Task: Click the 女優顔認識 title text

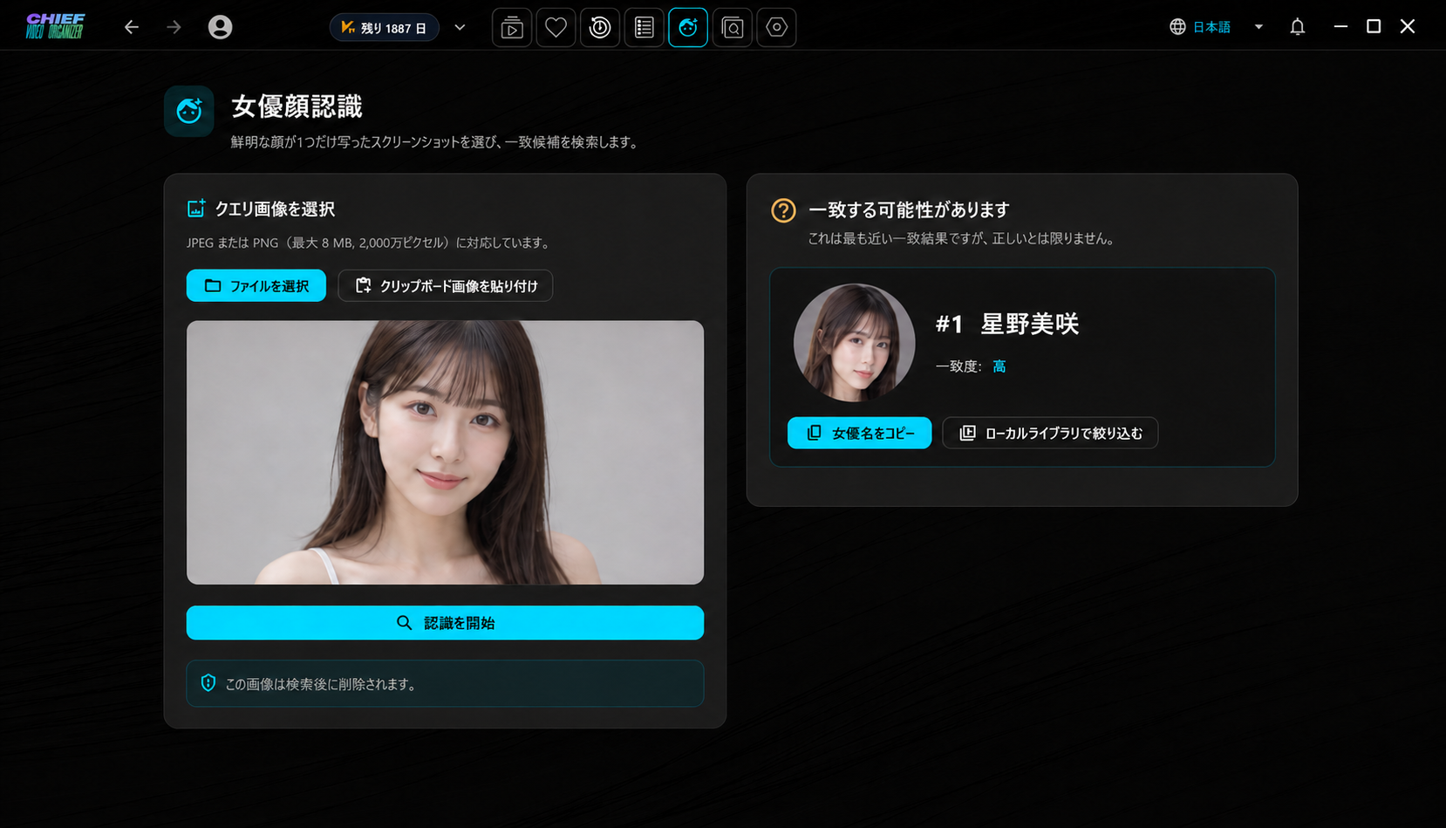Action: (x=297, y=106)
